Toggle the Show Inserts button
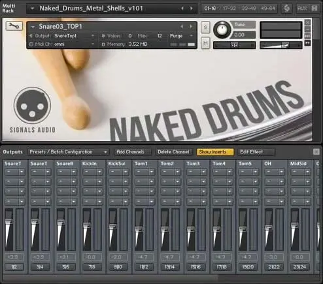Screen dimensions: 323x284 pyautogui.click(x=215, y=151)
